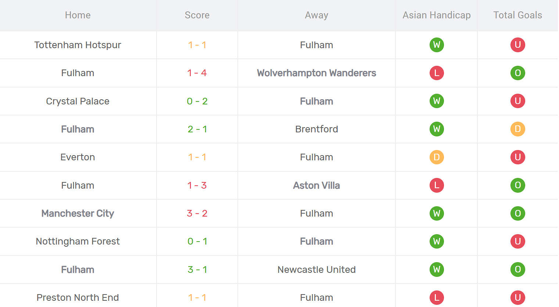This screenshot has width=559, height=307.
Task: Open the Wolverhampton Wanderers team link
Action: click(x=316, y=73)
